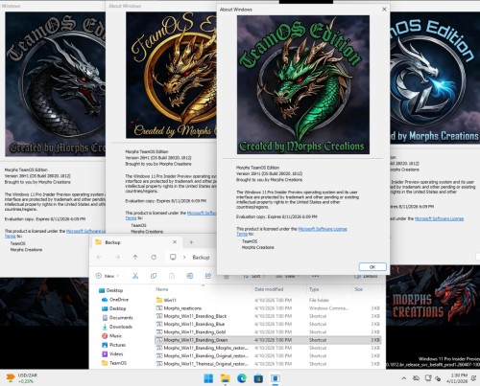Click the notification bell in system tray
Screen dimensions: 480x386
click(474, 378)
